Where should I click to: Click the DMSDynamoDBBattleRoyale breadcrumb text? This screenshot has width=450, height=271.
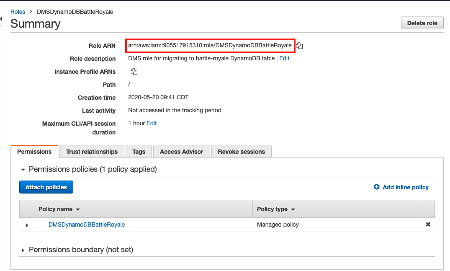75,12
